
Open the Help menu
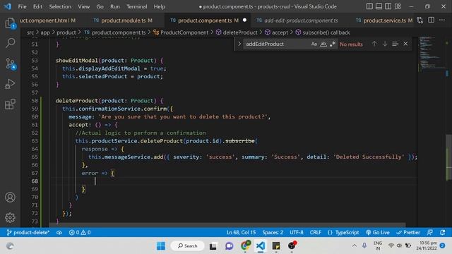[160, 6]
